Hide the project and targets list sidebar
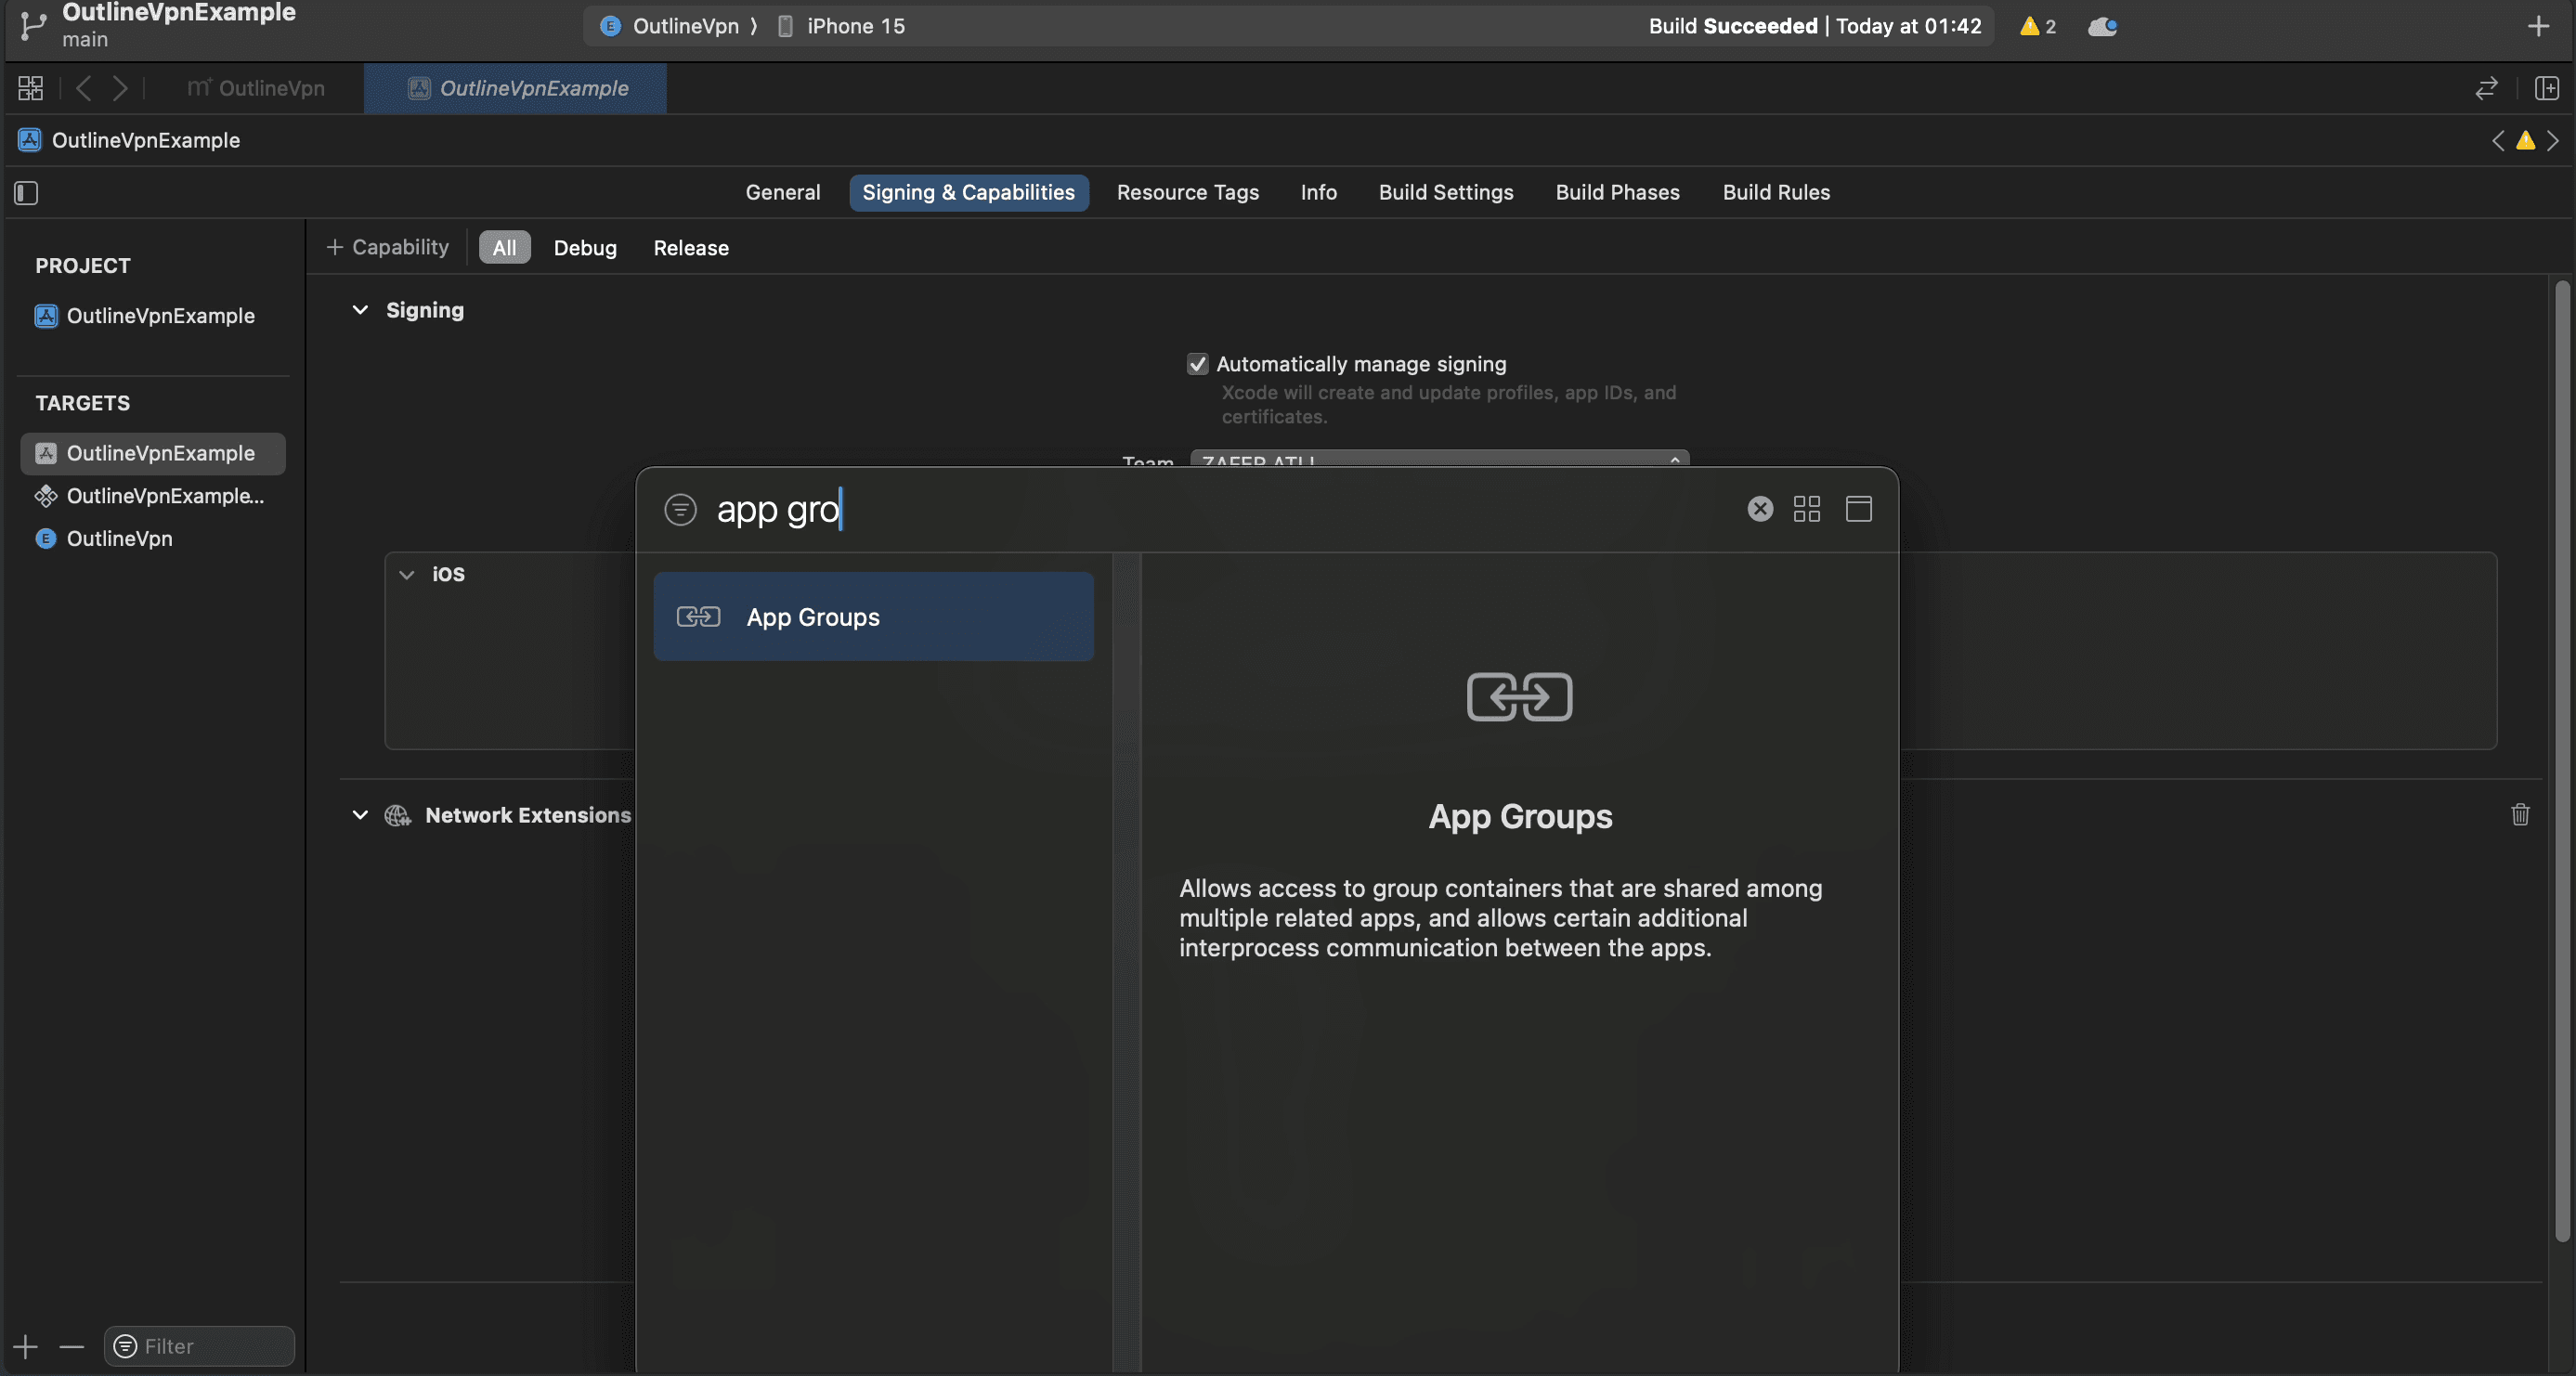This screenshot has height=1376, width=2576. [x=26, y=192]
